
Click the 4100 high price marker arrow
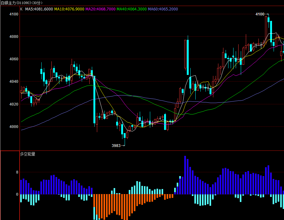click(262, 14)
